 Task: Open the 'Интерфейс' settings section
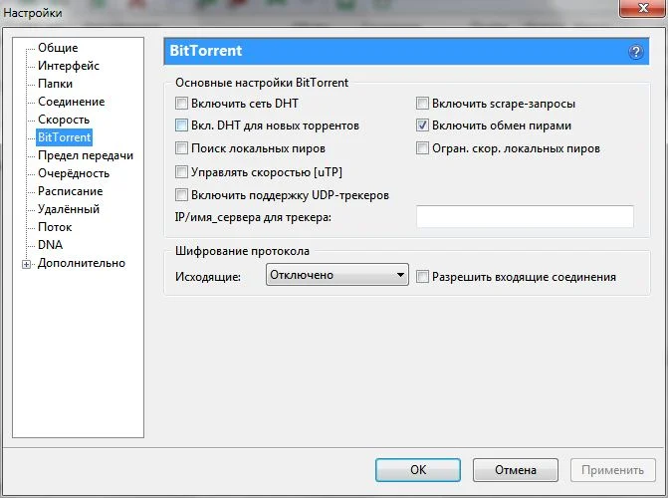[69, 66]
